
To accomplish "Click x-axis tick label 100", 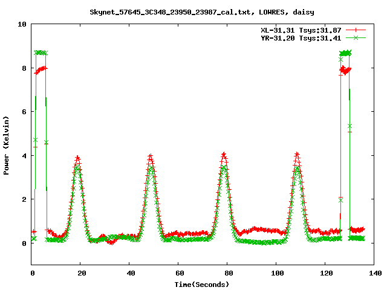I will tap(278, 273).
